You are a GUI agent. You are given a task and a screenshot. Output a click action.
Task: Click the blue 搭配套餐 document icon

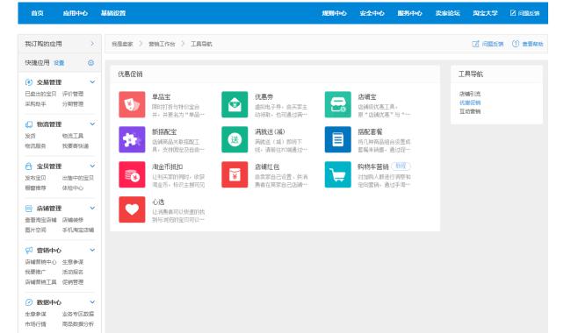pyautogui.click(x=338, y=139)
